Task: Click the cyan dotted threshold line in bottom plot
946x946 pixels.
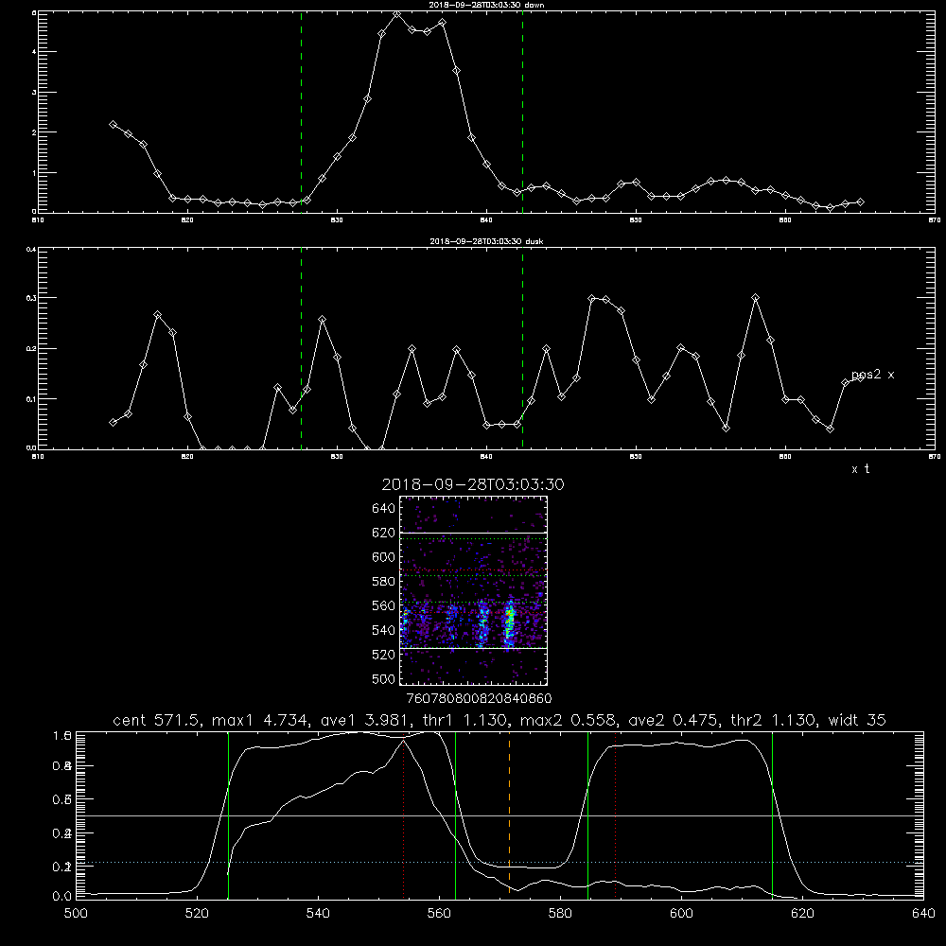Action: pyautogui.click(x=499, y=862)
